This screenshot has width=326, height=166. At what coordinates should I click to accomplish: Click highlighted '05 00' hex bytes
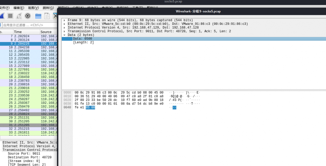coord(90,107)
